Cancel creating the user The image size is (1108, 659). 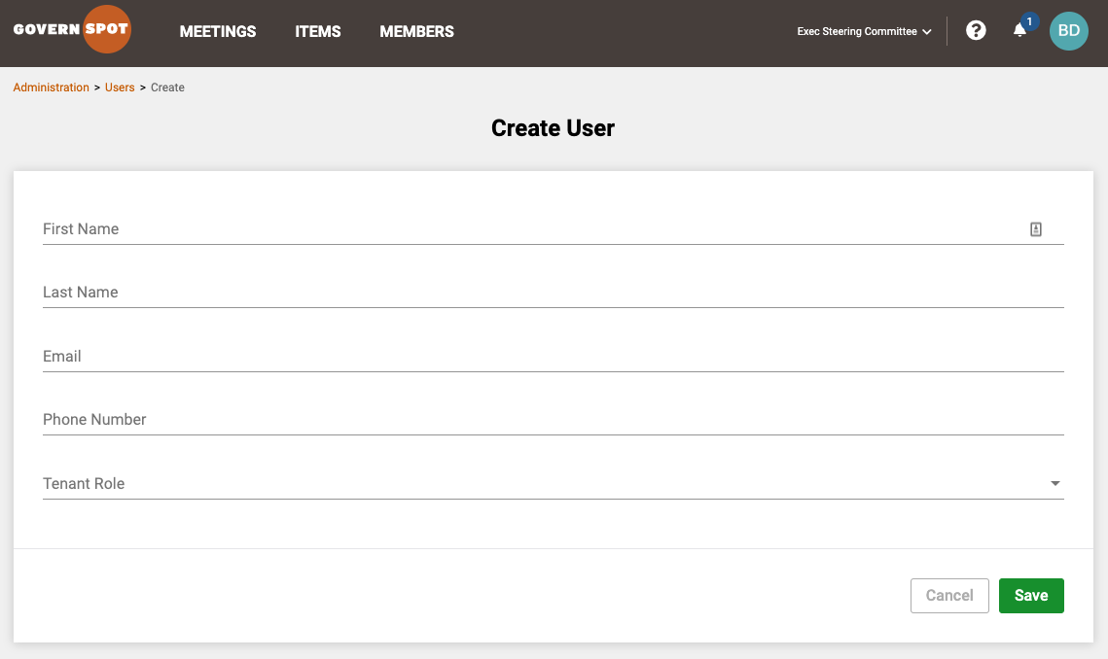(949, 596)
